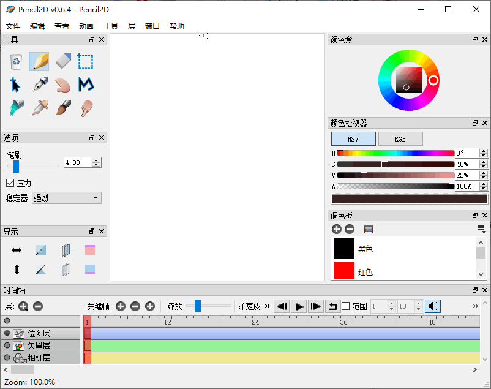Toggle visibility of 矢量层 layer

click(7, 345)
